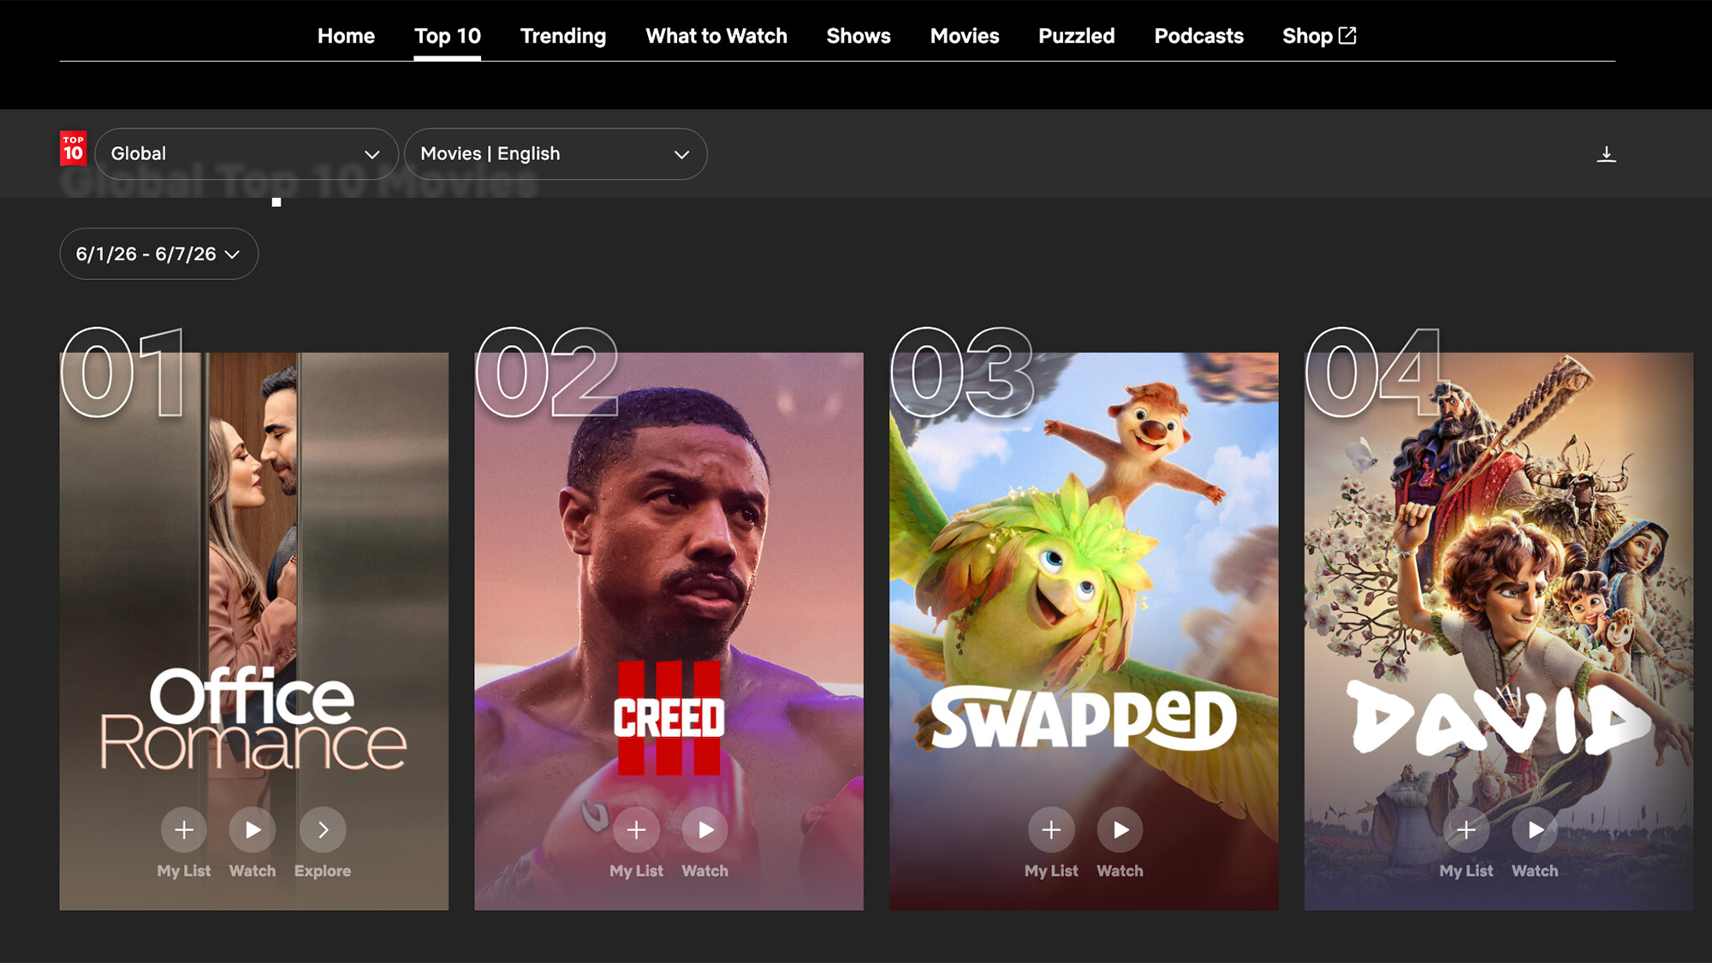Add Creed III to My List
This screenshot has height=963, width=1712.
pyautogui.click(x=636, y=829)
